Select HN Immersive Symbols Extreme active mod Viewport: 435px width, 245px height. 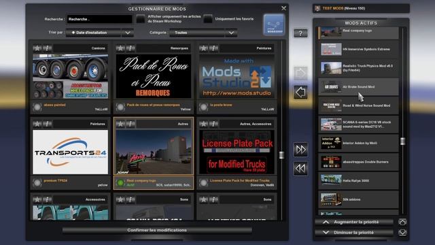click(x=358, y=49)
